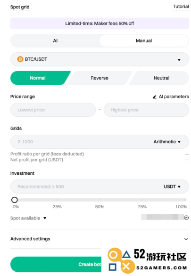Image resolution: width=191 pixels, height=276 pixels.
Task: Click the Bitcoin coin icon
Action: pyautogui.click(x=20, y=59)
